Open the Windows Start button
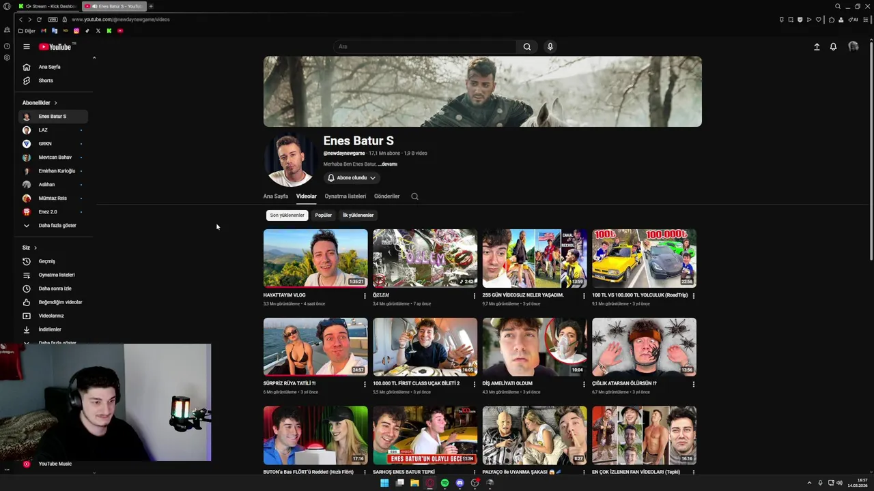 click(x=384, y=483)
